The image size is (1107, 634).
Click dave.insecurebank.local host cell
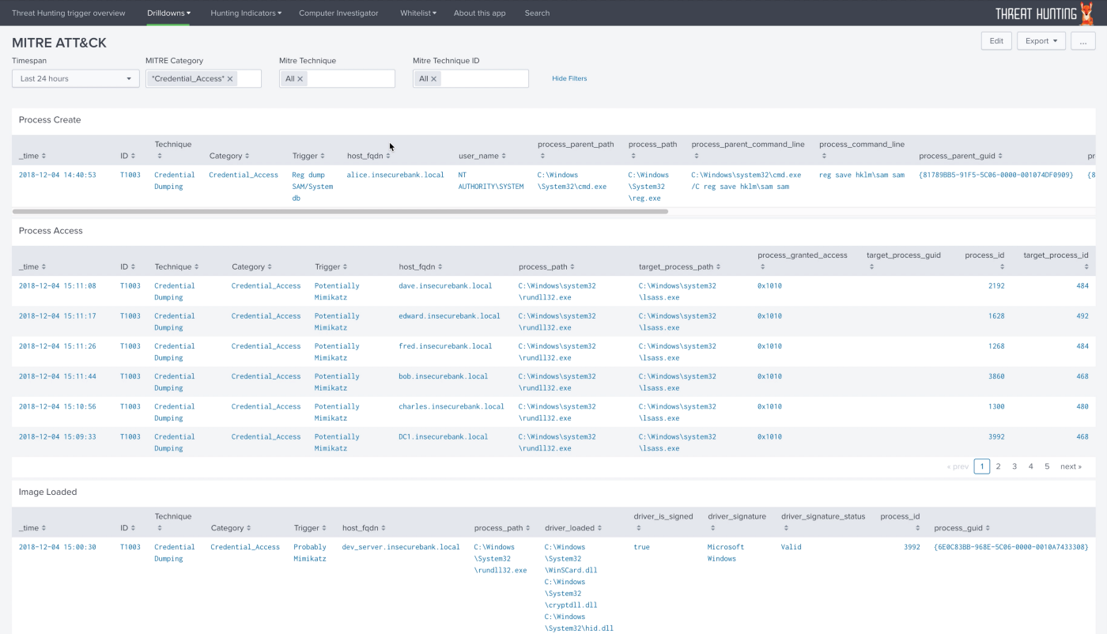tap(445, 285)
